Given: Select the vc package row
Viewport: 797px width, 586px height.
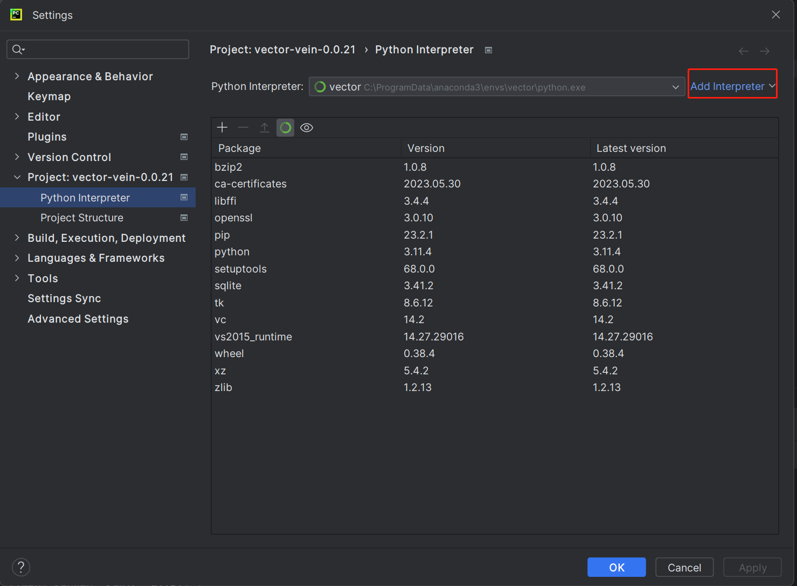Looking at the screenshot, I should coord(495,319).
